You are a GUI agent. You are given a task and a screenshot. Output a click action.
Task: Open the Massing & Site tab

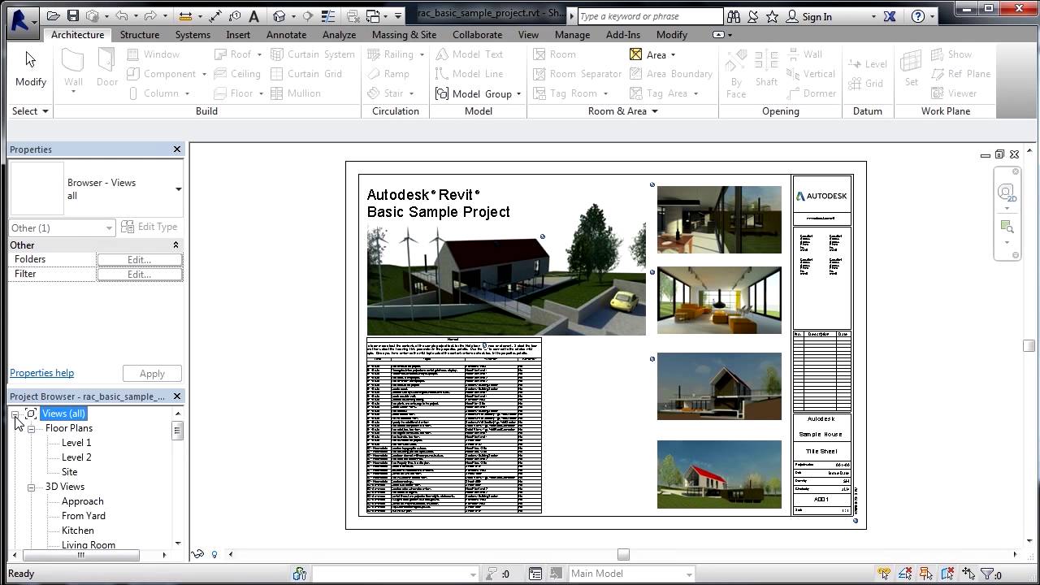[x=404, y=35]
